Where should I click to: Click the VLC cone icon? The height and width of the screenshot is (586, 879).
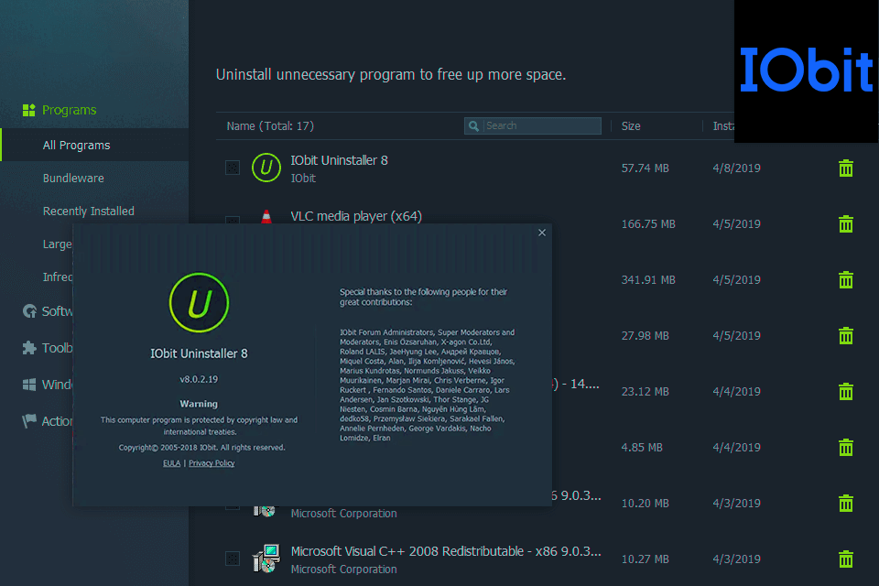click(266, 216)
